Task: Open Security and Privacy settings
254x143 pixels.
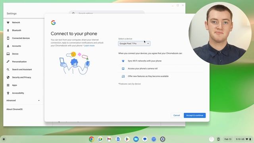Action: [21, 77]
